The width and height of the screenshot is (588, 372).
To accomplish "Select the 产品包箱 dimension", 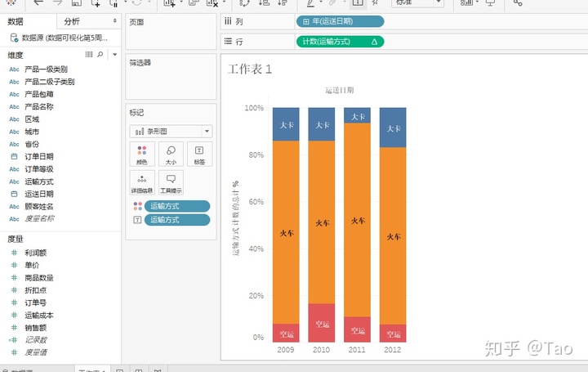I will click(x=39, y=94).
